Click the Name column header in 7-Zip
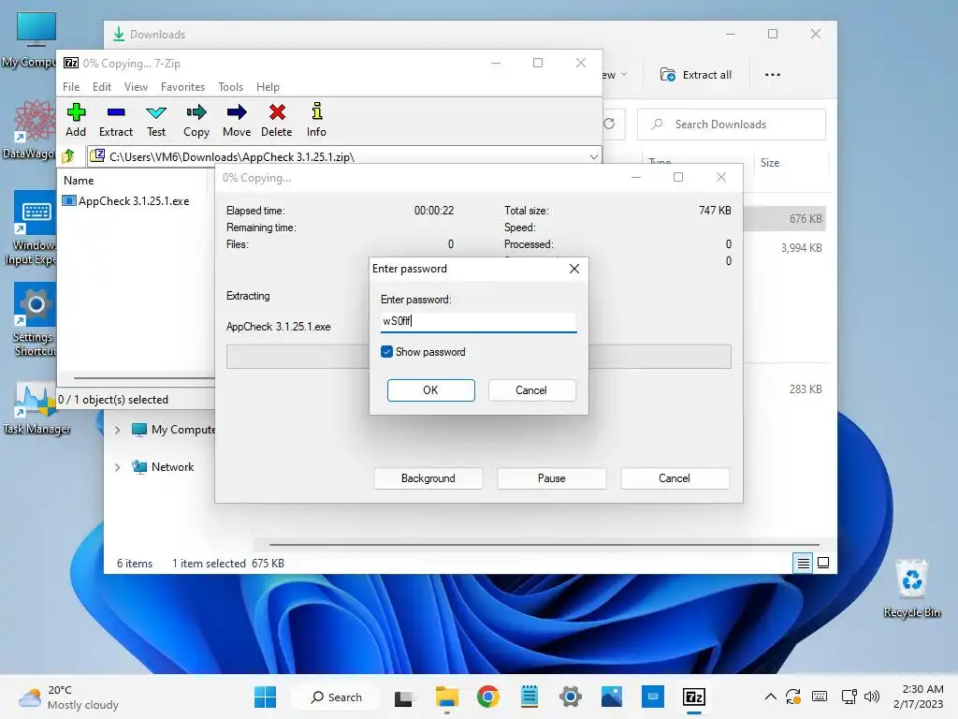The image size is (958, 719). point(79,181)
